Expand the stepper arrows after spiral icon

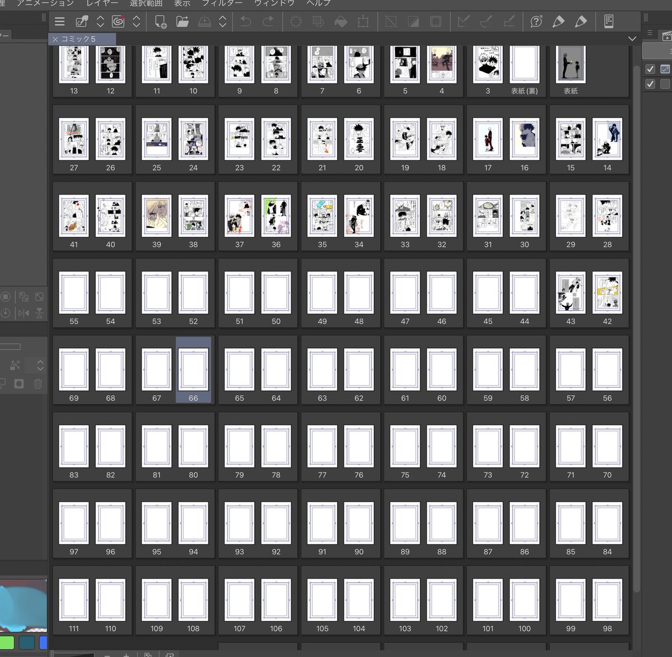[136, 22]
